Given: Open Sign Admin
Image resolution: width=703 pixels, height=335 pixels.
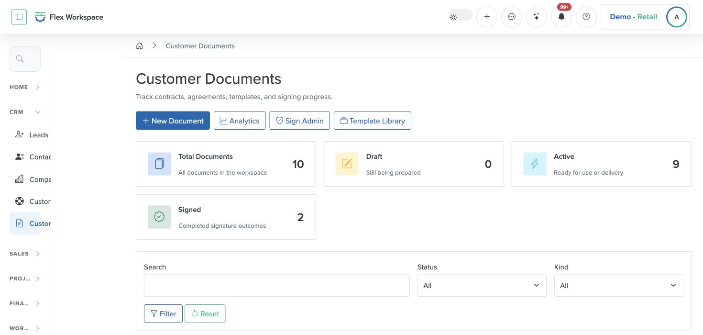Looking at the screenshot, I should 300,121.
